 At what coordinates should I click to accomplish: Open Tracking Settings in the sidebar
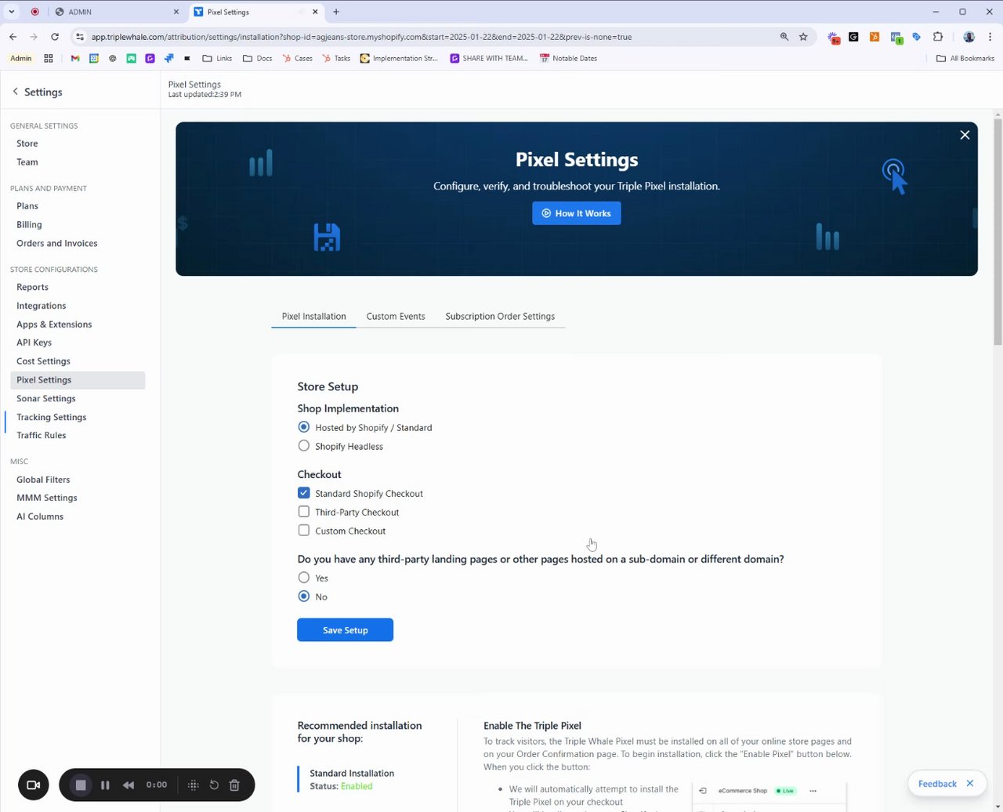coord(52,418)
